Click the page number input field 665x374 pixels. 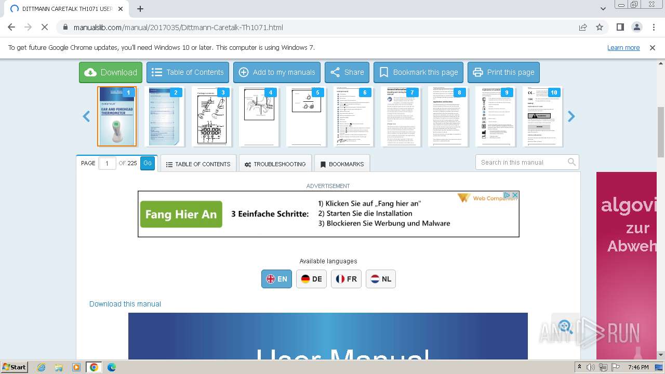coord(107,163)
